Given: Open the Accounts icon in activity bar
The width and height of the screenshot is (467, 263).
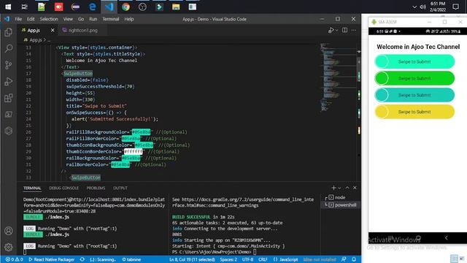Looking at the screenshot, I should point(9,231).
